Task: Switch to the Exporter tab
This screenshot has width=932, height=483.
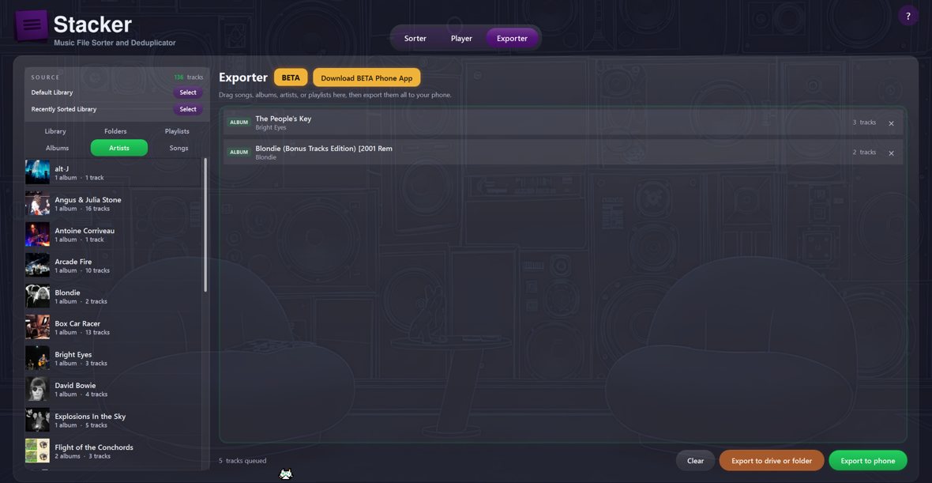Action: tap(513, 38)
